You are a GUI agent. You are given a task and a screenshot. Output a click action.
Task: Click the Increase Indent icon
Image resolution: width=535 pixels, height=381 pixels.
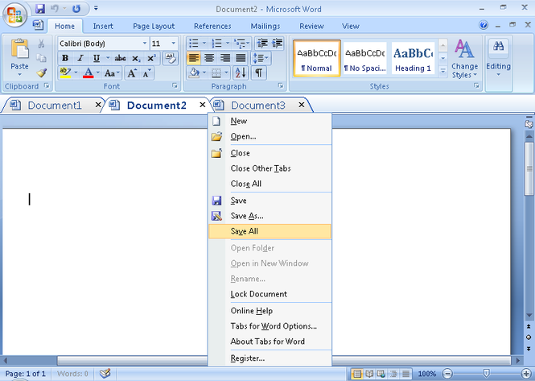point(277,43)
